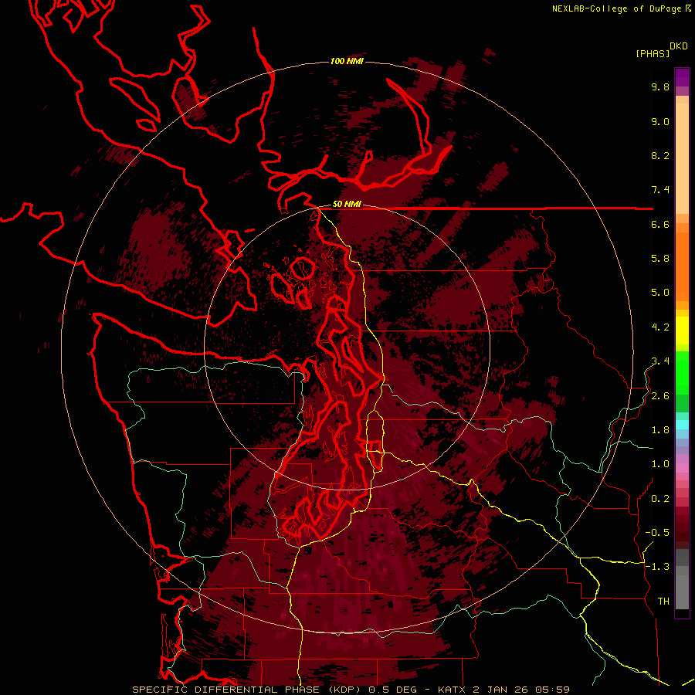The height and width of the screenshot is (695, 695).
Task: Click the 1.0 value on the scale
Action: coord(660,464)
